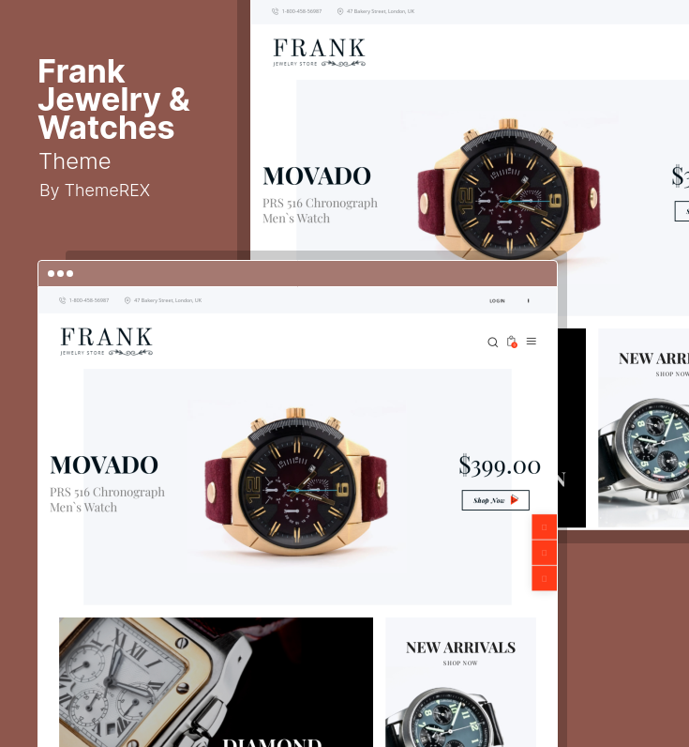The image size is (689, 747).
Task: Expand the hamburger menu icon
Action: 531,341
